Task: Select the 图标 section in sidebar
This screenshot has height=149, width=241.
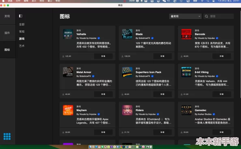Action: point(7,50)
